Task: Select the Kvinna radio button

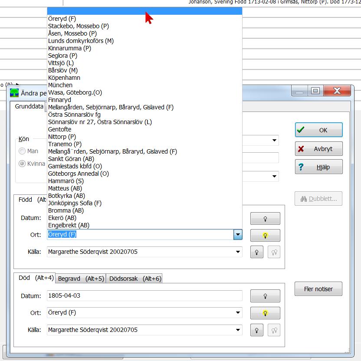Action: [22, 164]
